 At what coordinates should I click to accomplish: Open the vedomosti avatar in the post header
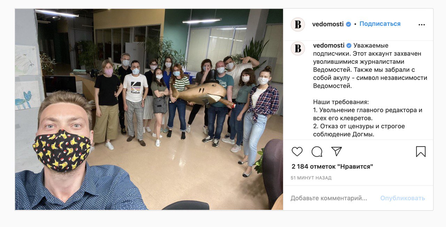coord(298,24)
